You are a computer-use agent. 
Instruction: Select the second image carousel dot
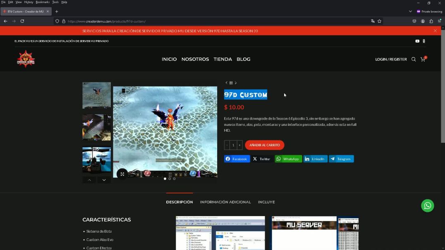click(x=170, y=179)
